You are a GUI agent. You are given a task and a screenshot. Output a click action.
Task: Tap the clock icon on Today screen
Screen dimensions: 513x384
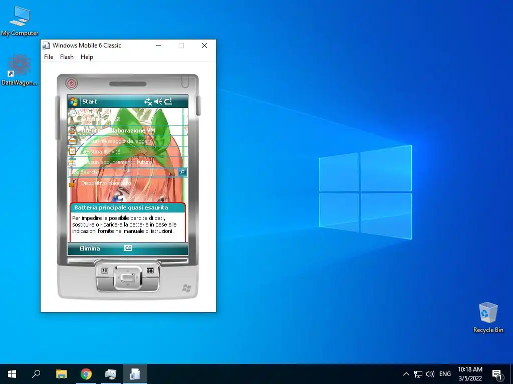(73, 113)
